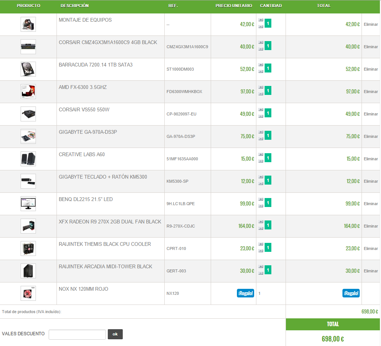This screenshot has width=381, height=346.
Task: Click Eliminar for XFX RADEON R9 270X
Action: click(371, 226)
